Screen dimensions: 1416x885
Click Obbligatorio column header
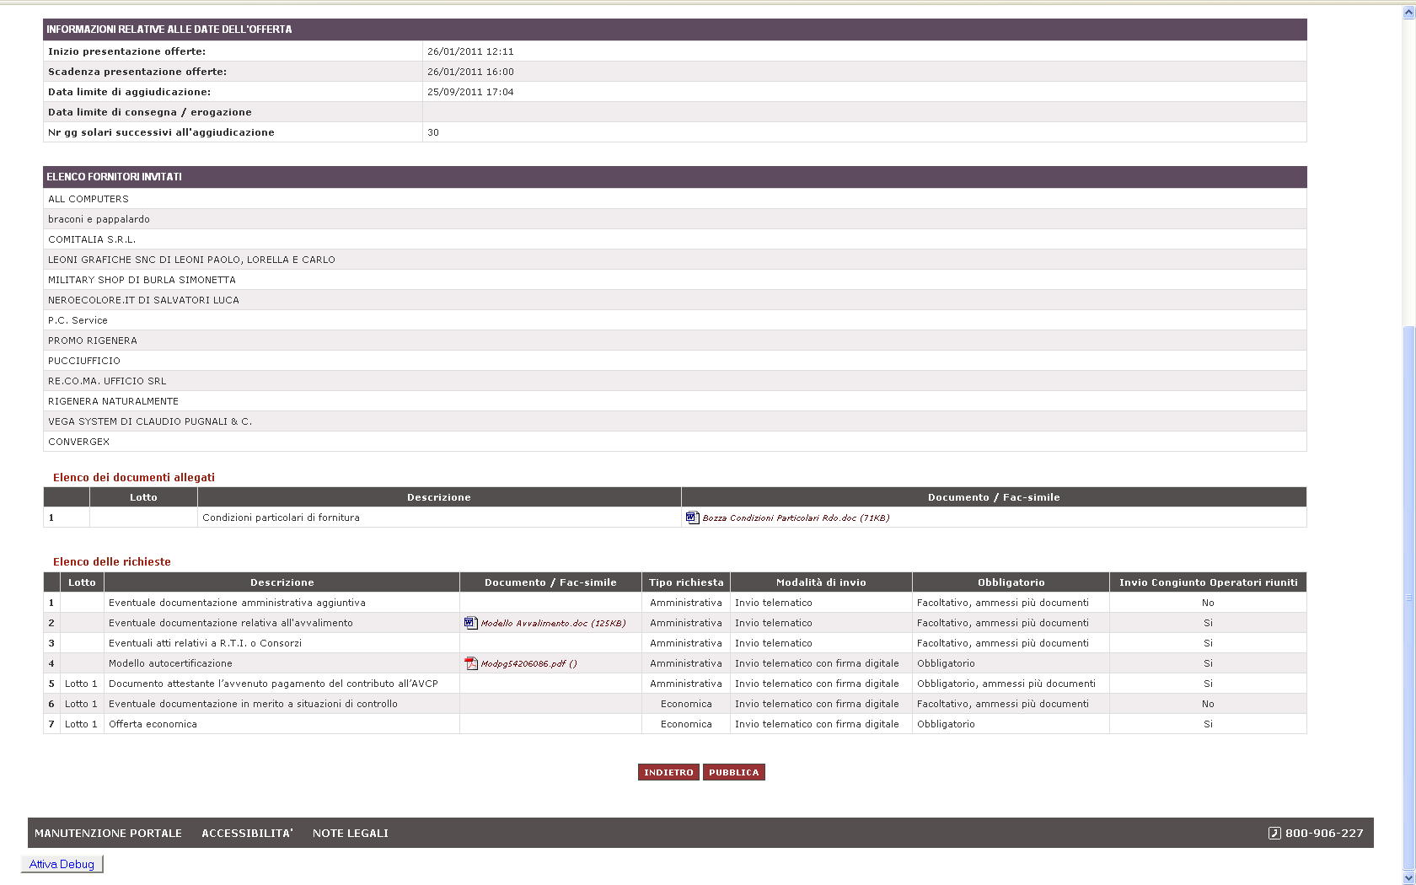point(1011,582)
